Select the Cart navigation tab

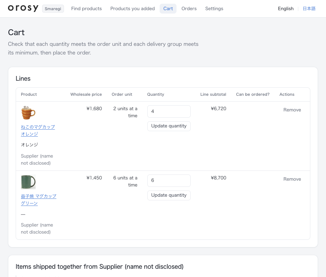168,9
